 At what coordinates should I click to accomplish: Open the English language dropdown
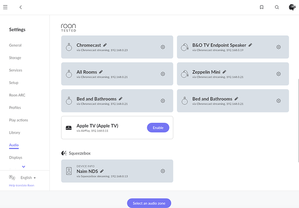tap(28, 178)
